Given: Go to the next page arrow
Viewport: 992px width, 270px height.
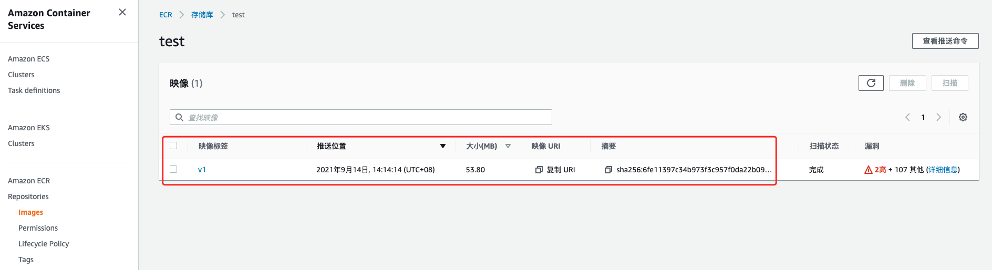Looking at the screenshot, I should pos(938,117).
